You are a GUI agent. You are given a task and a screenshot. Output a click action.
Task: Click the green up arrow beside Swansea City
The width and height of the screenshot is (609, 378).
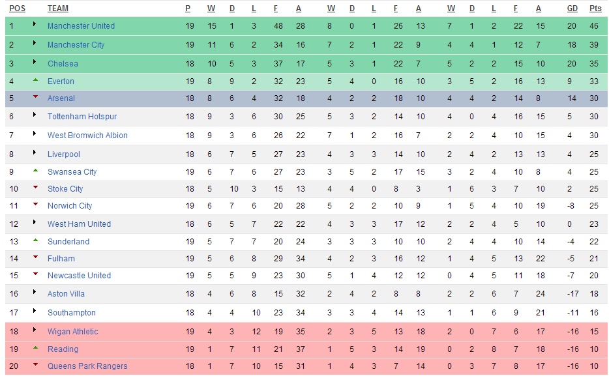(x=35, y=170)
